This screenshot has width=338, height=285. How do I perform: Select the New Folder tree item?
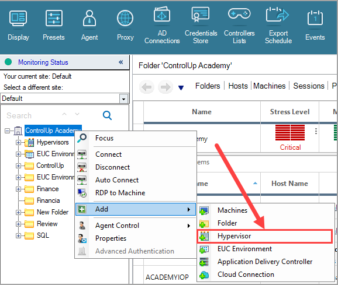(x=53, y=212)
